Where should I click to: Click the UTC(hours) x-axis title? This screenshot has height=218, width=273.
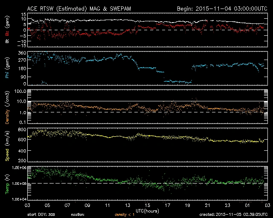click(x=147, y=211)
